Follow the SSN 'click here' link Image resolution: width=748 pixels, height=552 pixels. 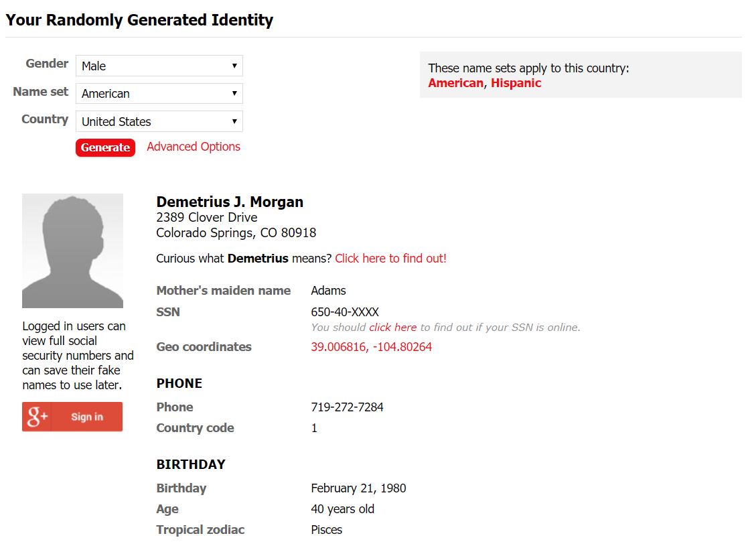(392, 328)
